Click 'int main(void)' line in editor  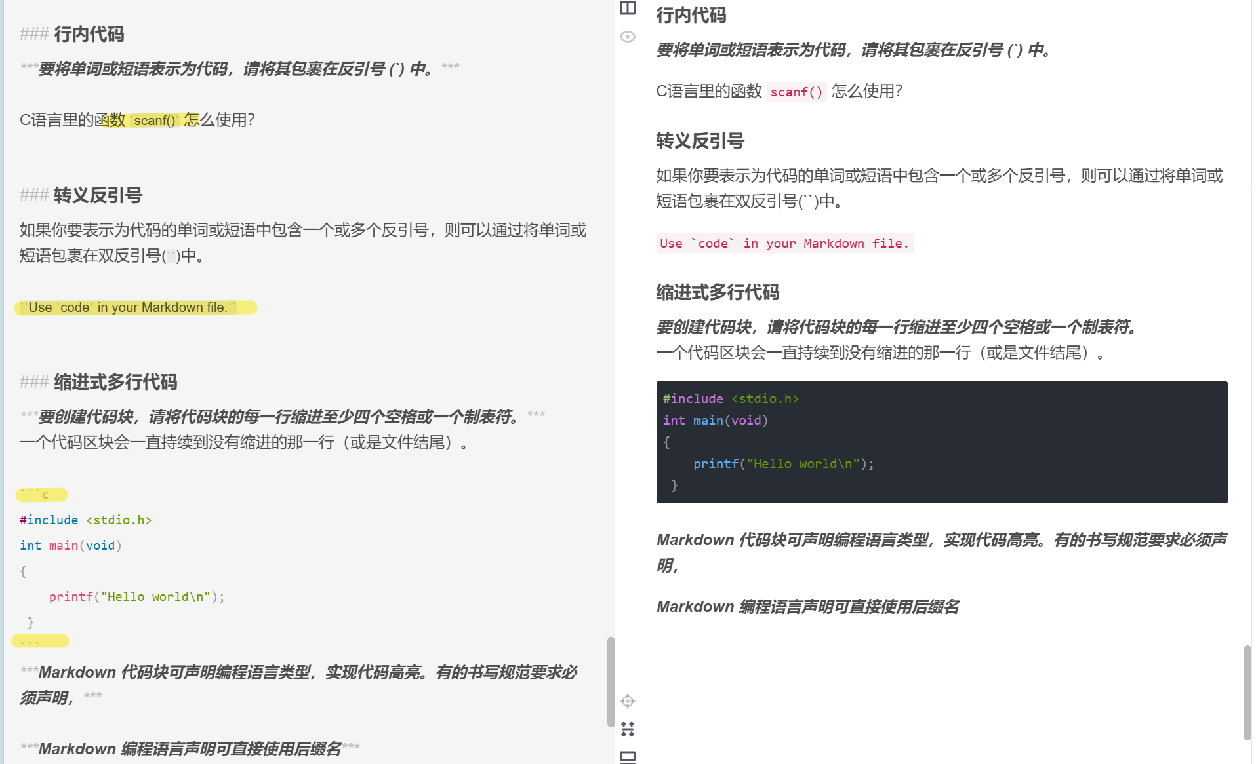coord(71,546)
